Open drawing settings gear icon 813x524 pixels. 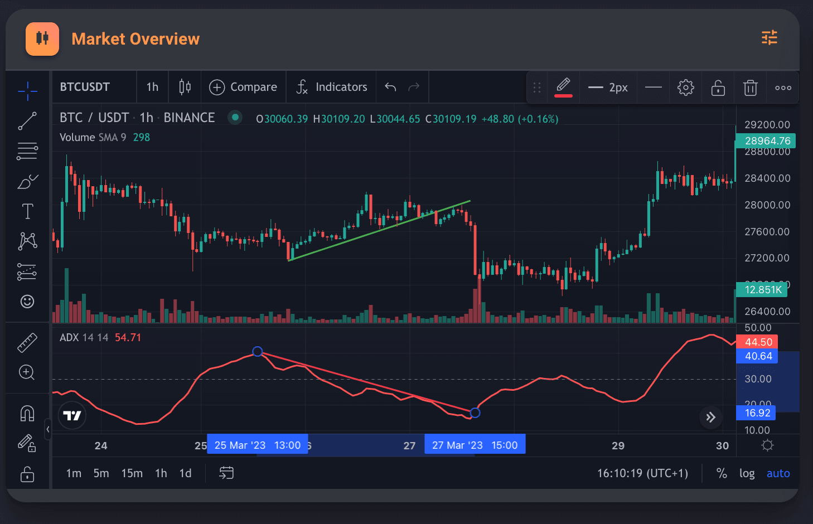coord(685,88)
